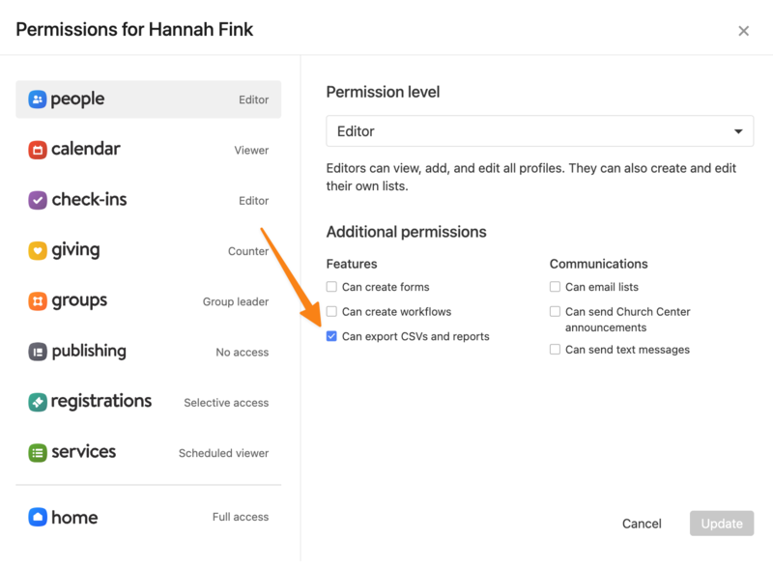Open the Permission level dropdown
Screen dimensions: 773x568
click(x=539, y=130)
